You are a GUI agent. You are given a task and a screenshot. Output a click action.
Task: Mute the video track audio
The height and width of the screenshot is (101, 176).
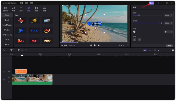point(9,81)
